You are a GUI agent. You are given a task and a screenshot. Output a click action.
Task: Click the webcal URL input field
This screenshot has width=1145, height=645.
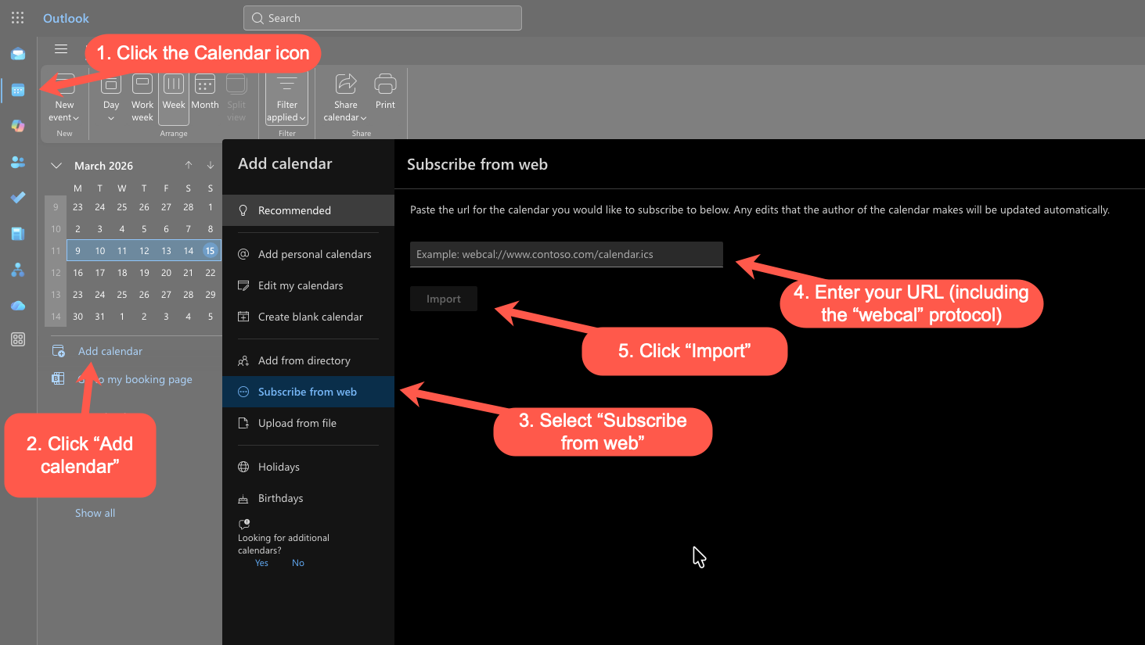(565, 254)
